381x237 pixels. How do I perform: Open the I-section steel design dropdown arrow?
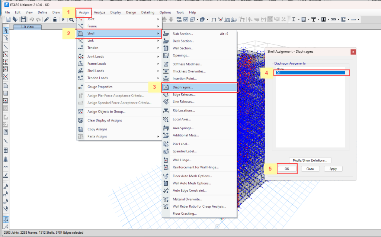pos(298,19)
